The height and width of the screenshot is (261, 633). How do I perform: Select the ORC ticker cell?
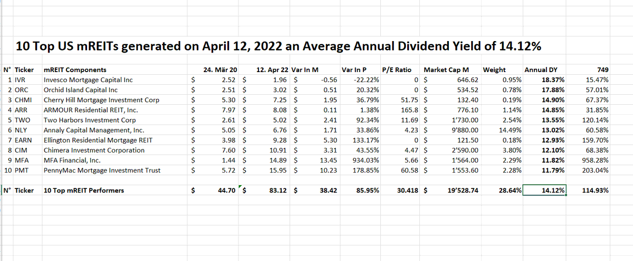click(22, 89)
